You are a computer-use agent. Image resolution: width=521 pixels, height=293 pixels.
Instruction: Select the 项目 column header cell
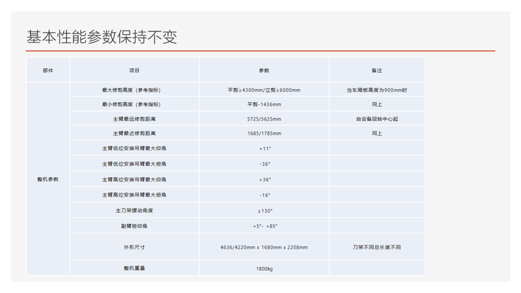(x=134, y=70)
